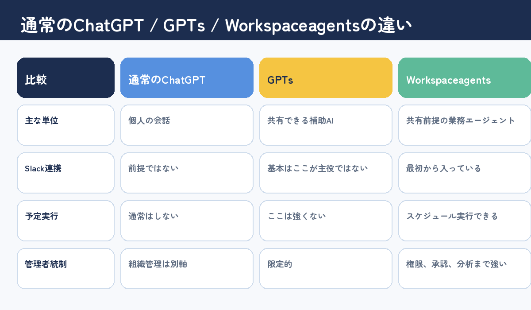Click the green Workspaceagents column header
Screen dimensions: 531x310
(x=465, y=77)
